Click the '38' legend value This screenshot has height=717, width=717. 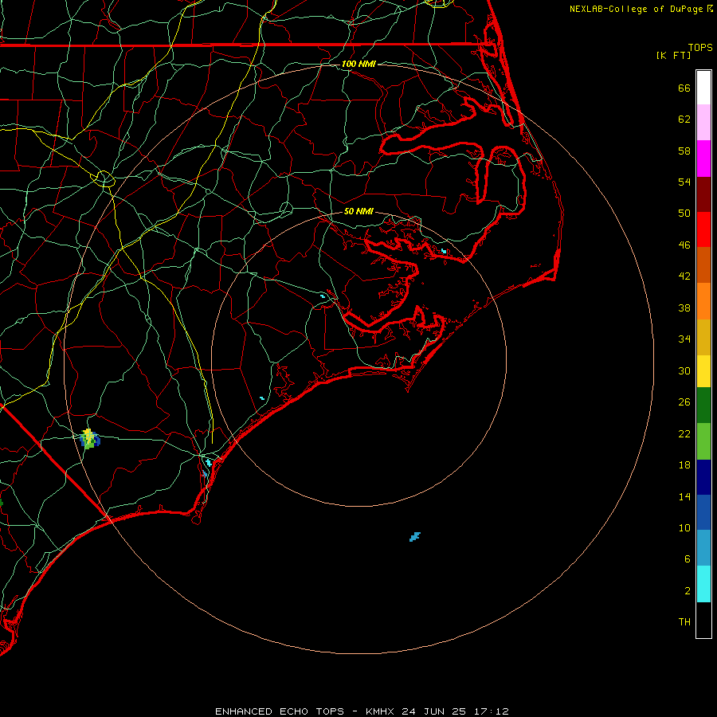[684, 308]
